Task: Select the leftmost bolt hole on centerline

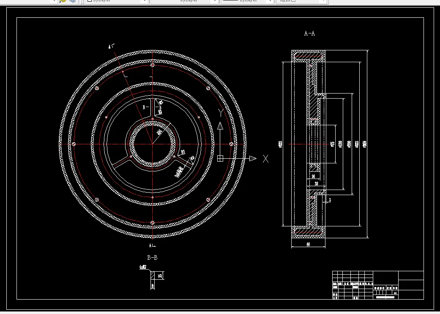Action: [74, 144]
